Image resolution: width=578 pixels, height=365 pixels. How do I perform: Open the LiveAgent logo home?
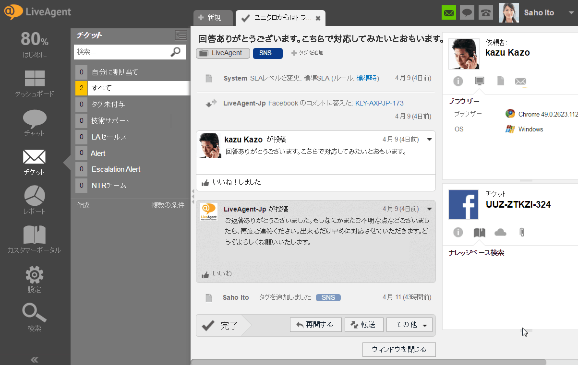pyautogui.click(x=37, y=12)
